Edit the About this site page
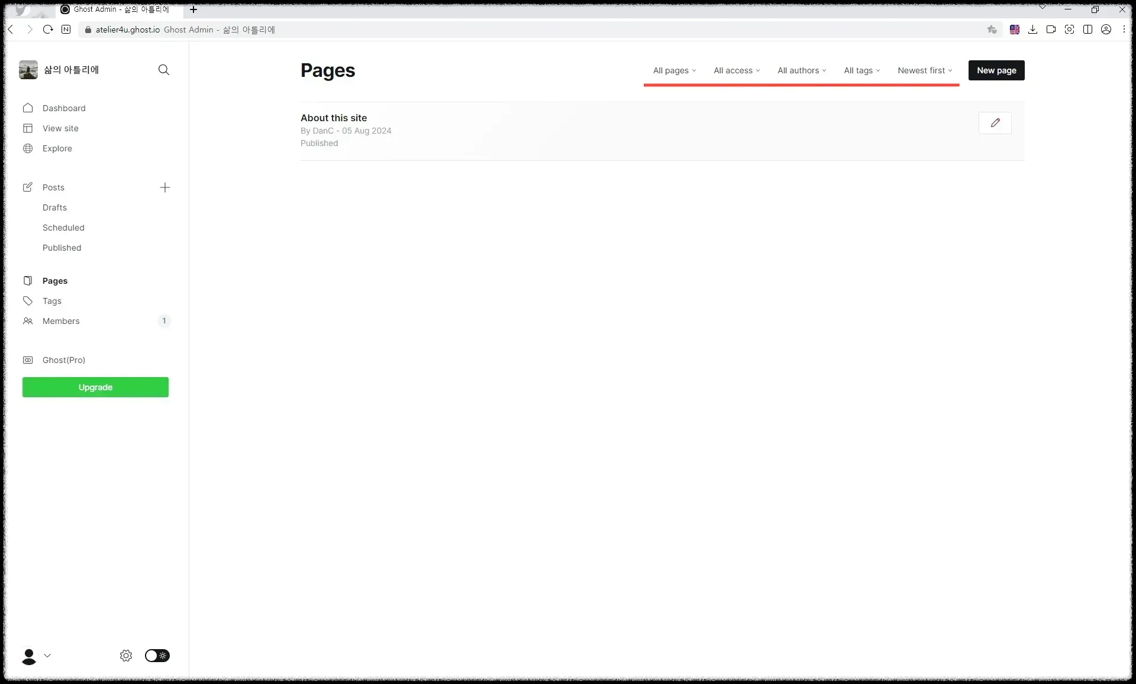The image size is (1136, 684). pyautogui.click(x=995, y=123)
